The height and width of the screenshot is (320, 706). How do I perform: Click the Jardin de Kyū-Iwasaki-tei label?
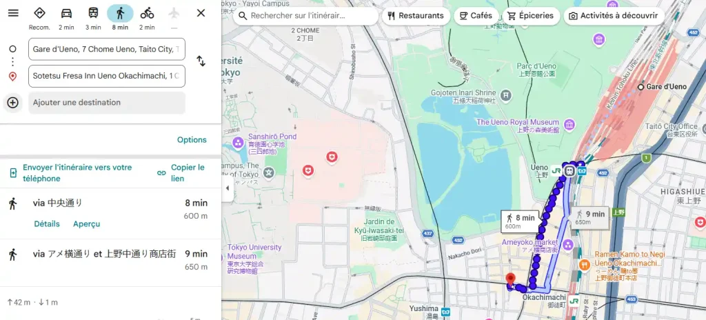click(379, 230)
